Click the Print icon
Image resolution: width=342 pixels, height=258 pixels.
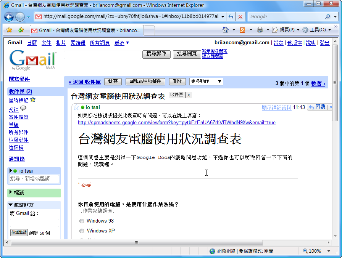pyautogui.click(x=260, y=30)
